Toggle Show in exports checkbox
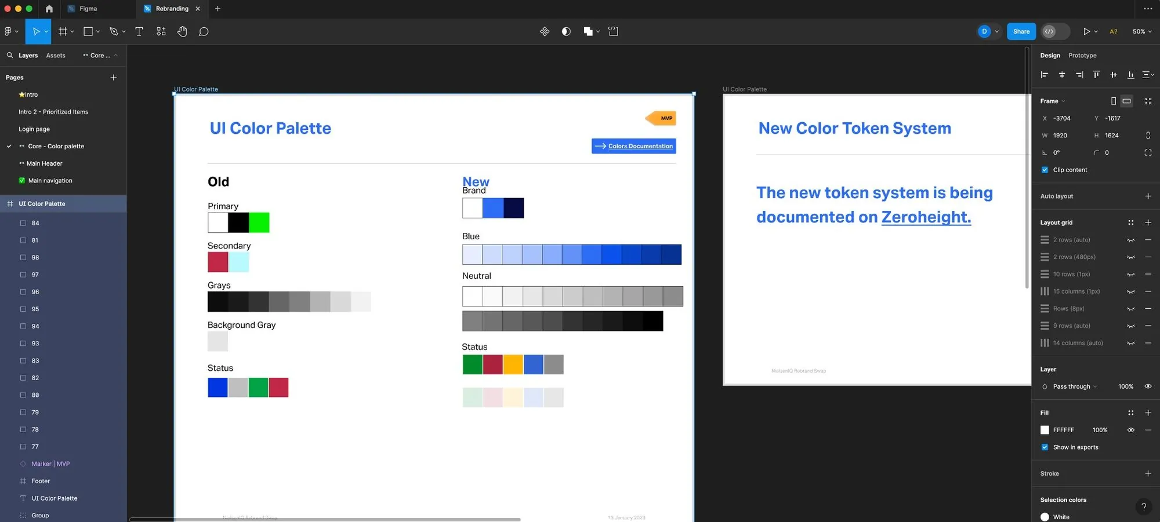 [x=1045, y=447]
